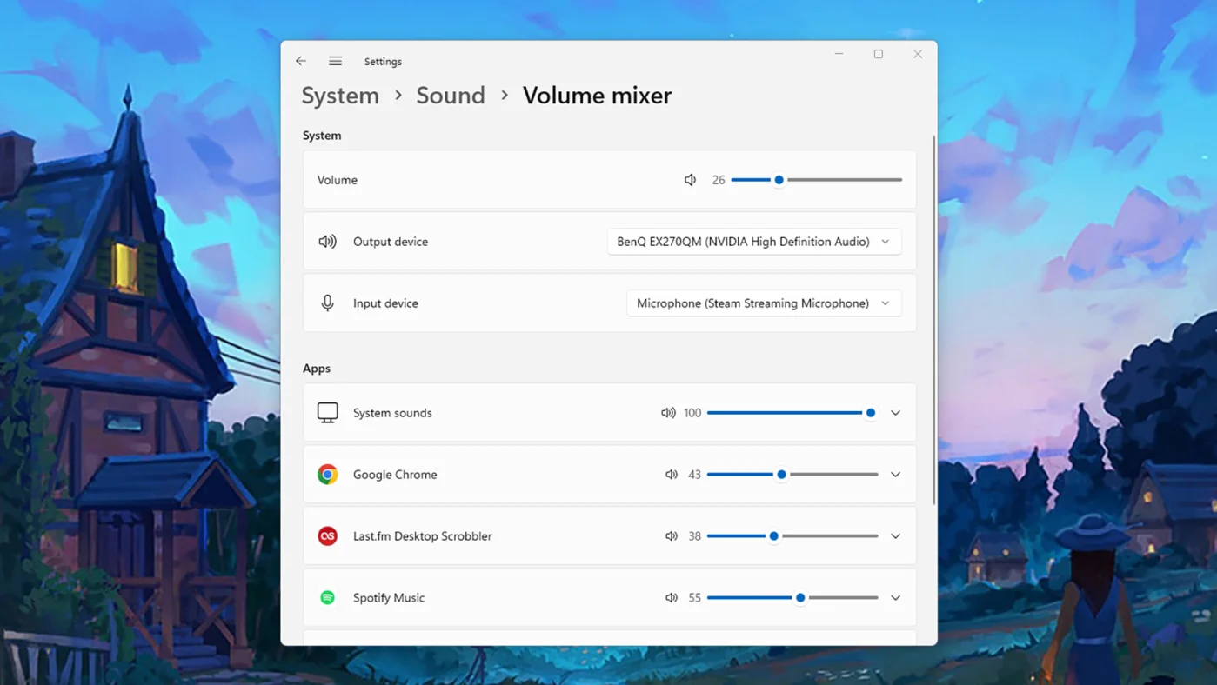This screenshot has width=1217, height=685.
Task: Expand the Spotify Music options
Action: coord(895,597)
